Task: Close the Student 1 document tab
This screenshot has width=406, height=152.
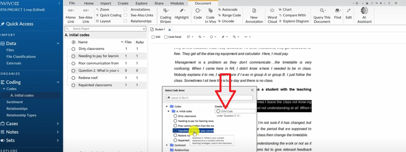Action: coord(170,30)
